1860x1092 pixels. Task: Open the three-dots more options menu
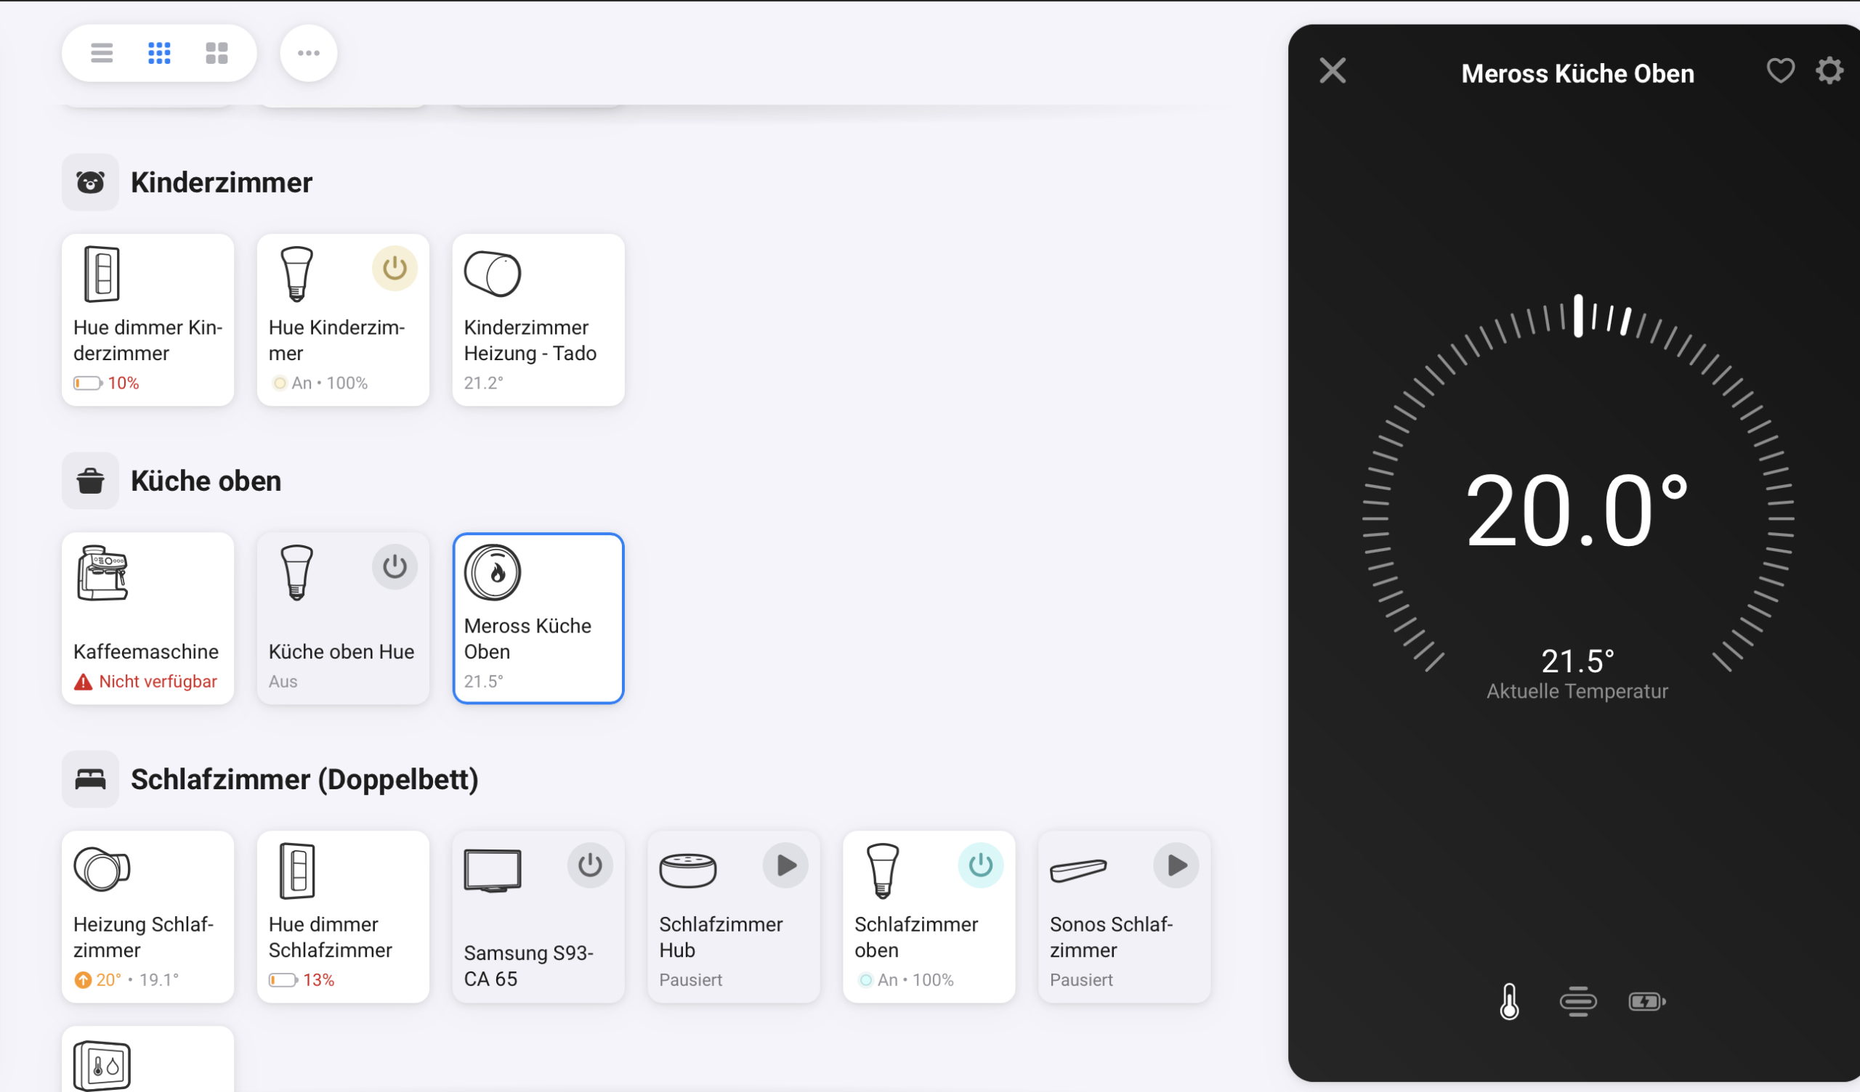(309, 53)
